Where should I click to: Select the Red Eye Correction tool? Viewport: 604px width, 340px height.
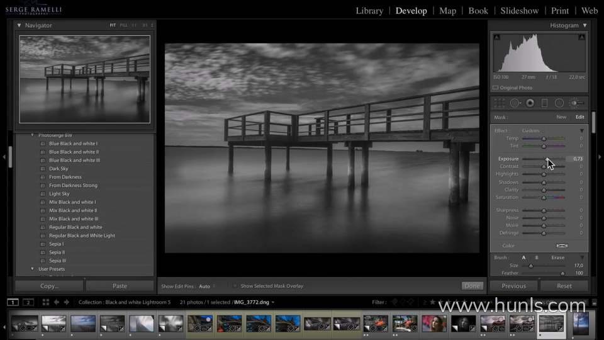coord(530,103)
